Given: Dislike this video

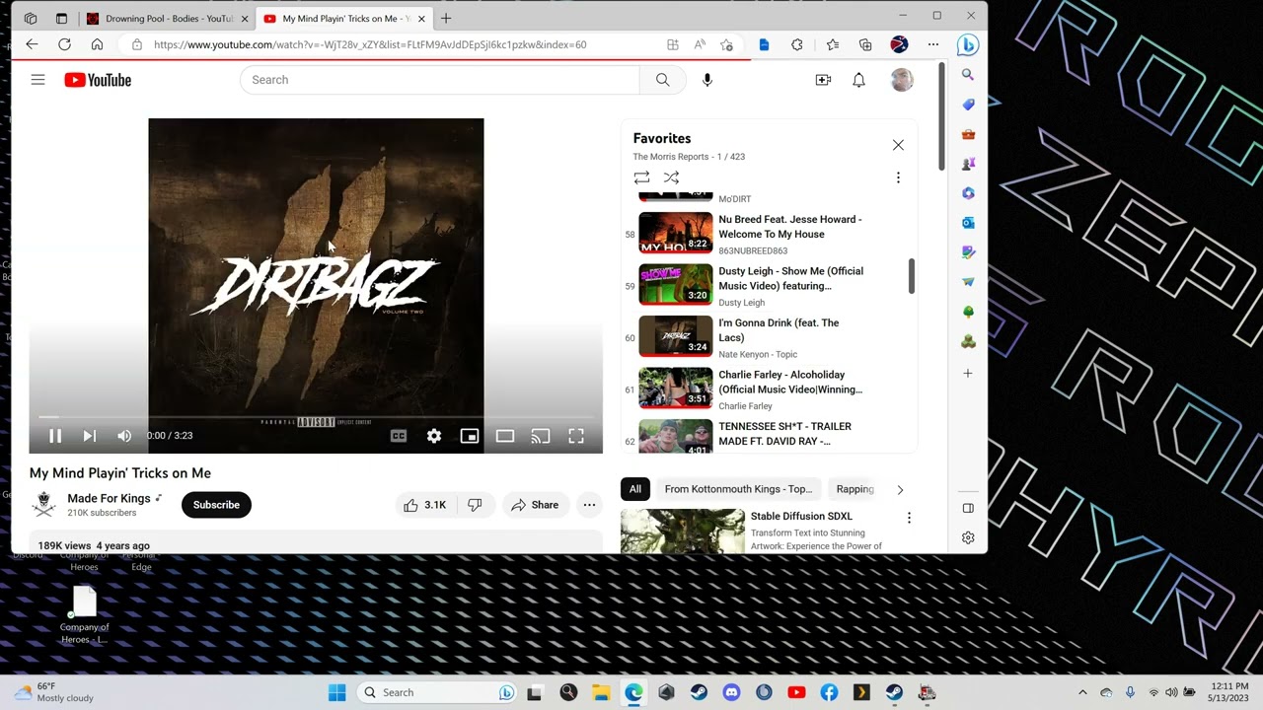Looking at the screenshot, I should click(x=475, y=505).
